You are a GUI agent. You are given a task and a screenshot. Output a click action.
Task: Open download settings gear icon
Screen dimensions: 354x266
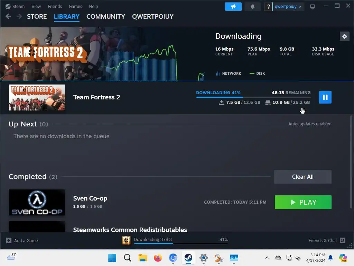coord(345,36)
